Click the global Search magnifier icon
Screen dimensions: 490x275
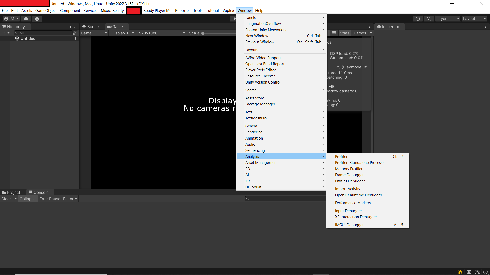pyautogui.click(x=429, y=19)
